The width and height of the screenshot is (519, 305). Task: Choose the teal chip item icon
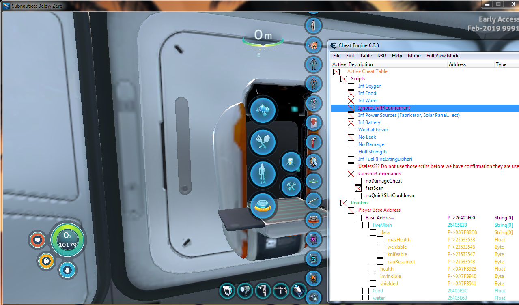click(x=313, y=259)
